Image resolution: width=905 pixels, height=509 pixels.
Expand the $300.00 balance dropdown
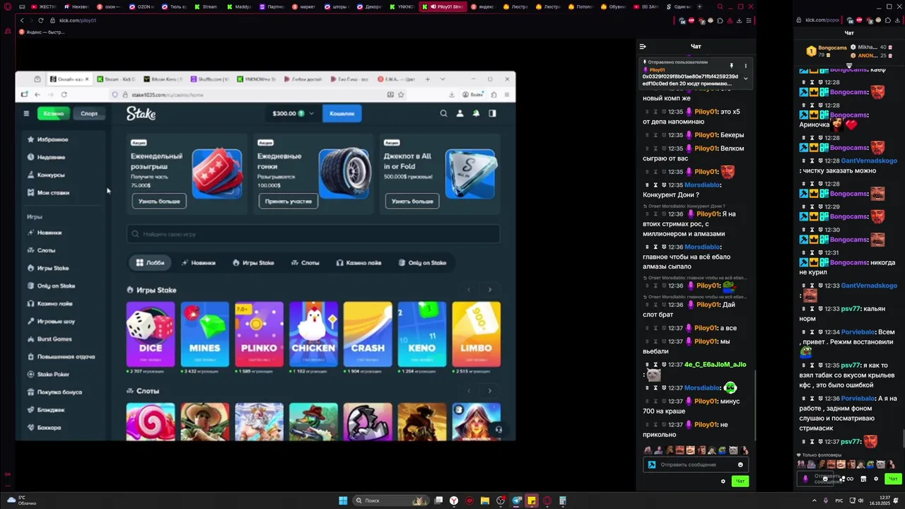click(x=311, y=113)
